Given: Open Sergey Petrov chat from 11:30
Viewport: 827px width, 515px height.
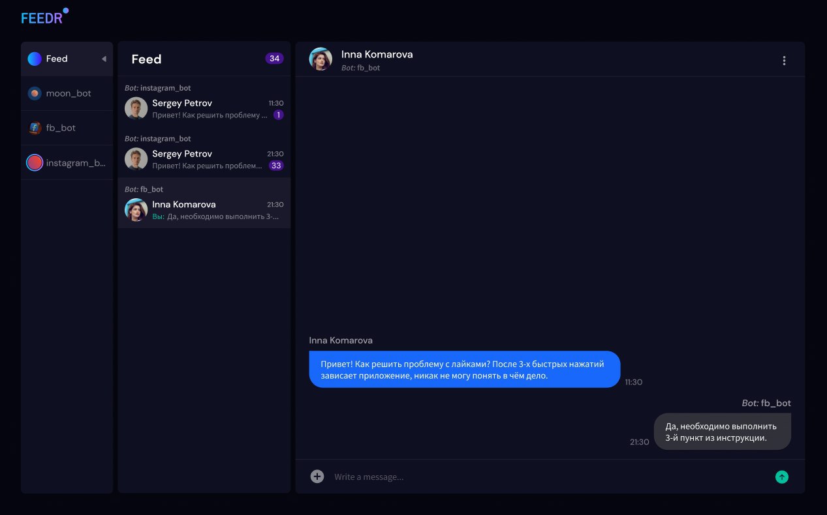Looking at the screenshot, I should (x=204, y=102).
